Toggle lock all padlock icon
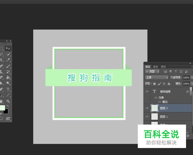Viewport: 193px width, 155px height. (169, 84)
